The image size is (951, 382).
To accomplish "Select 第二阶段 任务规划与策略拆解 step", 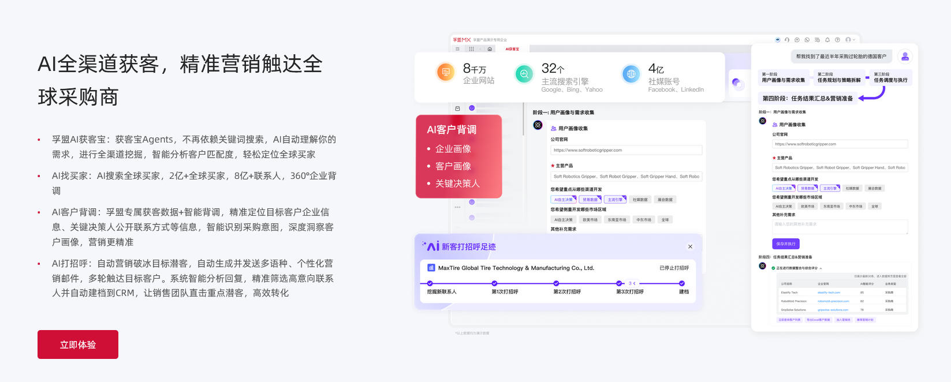I will (839, 77).
